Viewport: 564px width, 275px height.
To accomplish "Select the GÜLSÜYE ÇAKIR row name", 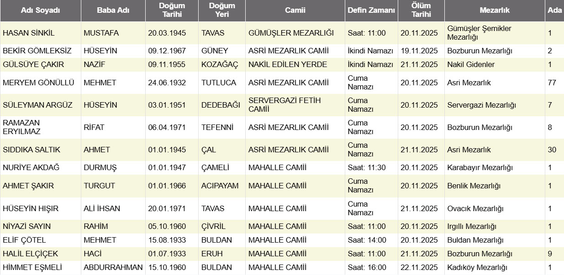I will [33, 64].
